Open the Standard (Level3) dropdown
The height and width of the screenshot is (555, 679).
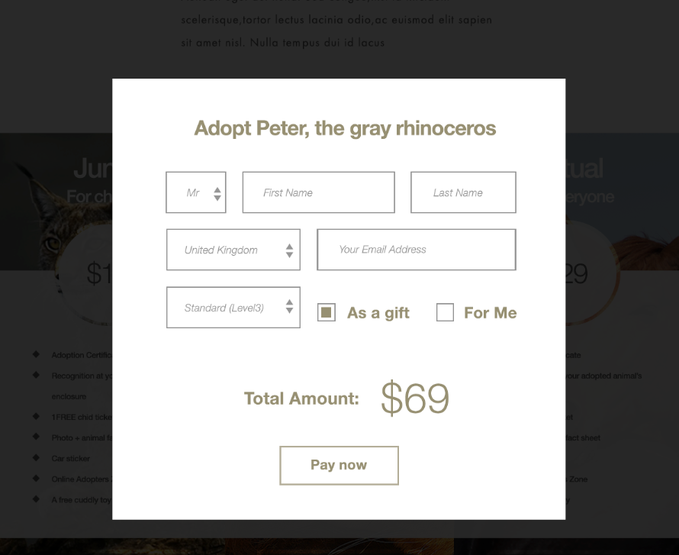click(x=233, y=308)
